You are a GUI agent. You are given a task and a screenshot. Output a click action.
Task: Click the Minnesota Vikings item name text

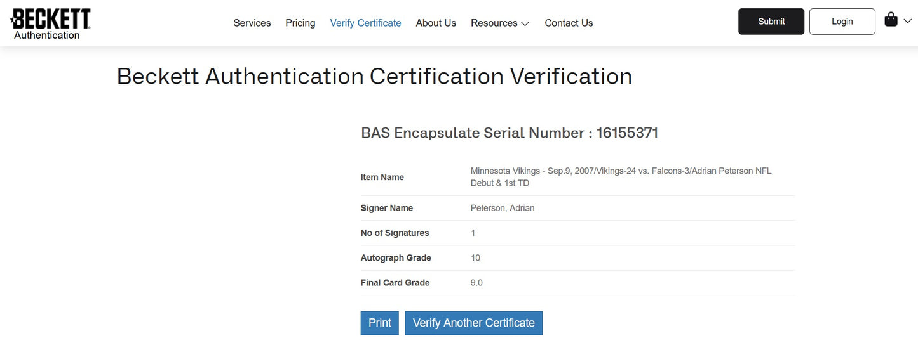coord(621,177)
